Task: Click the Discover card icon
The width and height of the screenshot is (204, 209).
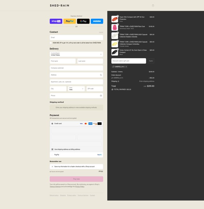Action: pos(95,124)
